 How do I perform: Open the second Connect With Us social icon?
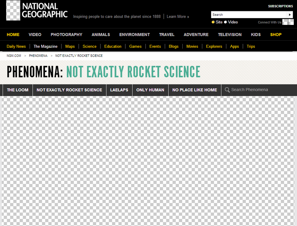(x=291, y=22)
